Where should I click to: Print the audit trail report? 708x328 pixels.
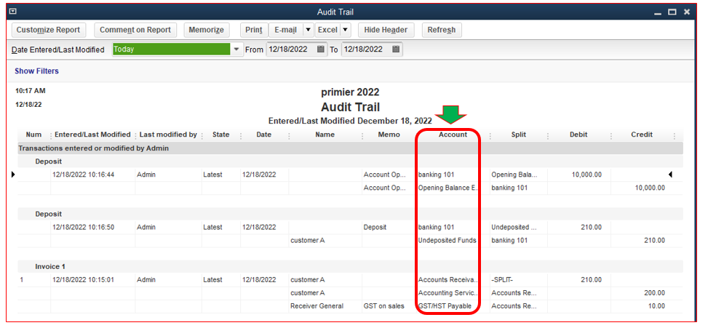tap(254, 31)
